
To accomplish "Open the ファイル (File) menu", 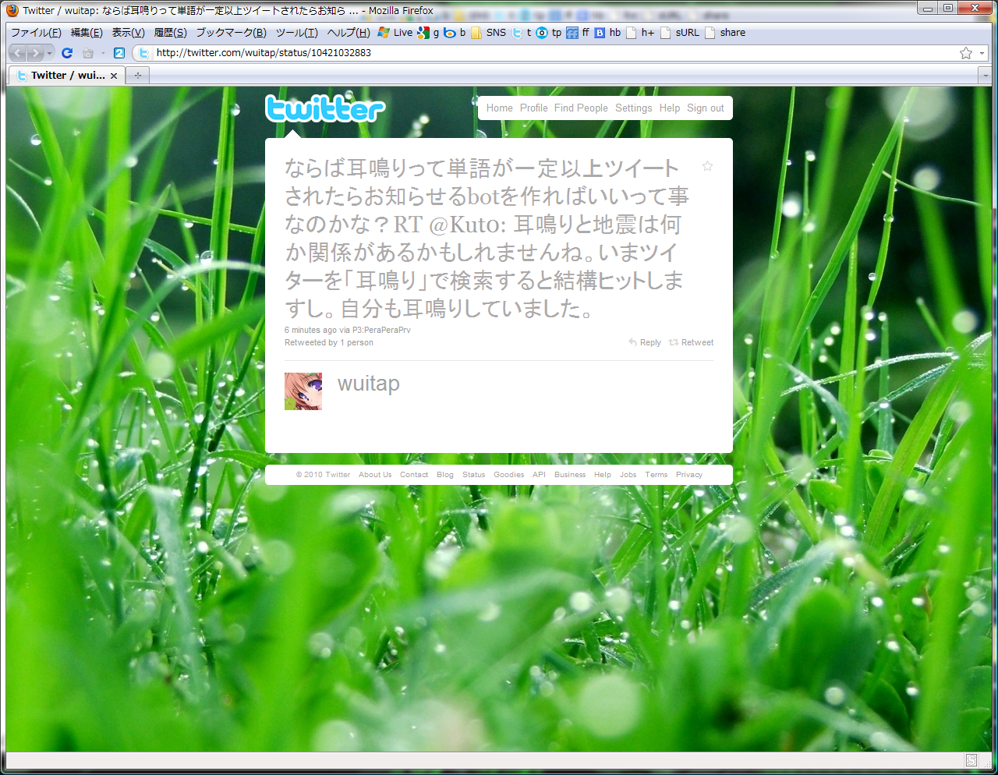I will (36, 33).
